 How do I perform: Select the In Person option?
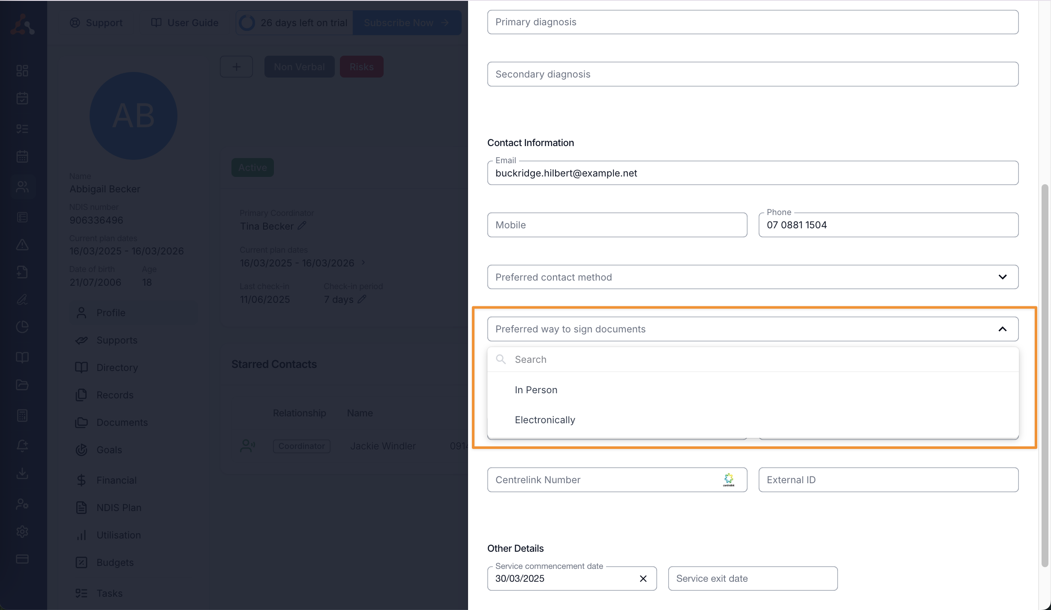(536, 390)
